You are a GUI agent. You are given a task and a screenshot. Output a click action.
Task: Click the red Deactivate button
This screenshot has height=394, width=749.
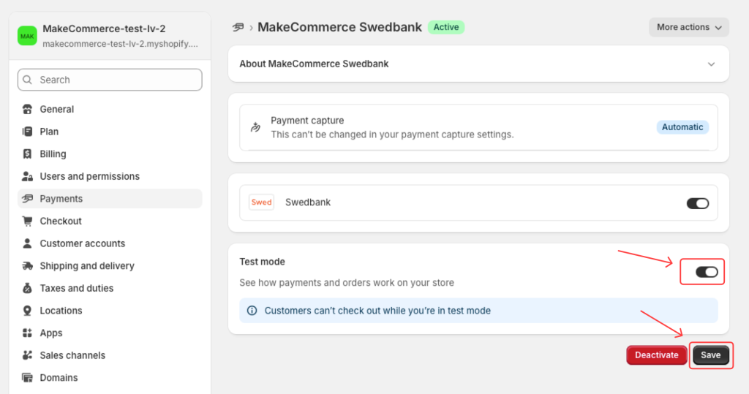656,355
